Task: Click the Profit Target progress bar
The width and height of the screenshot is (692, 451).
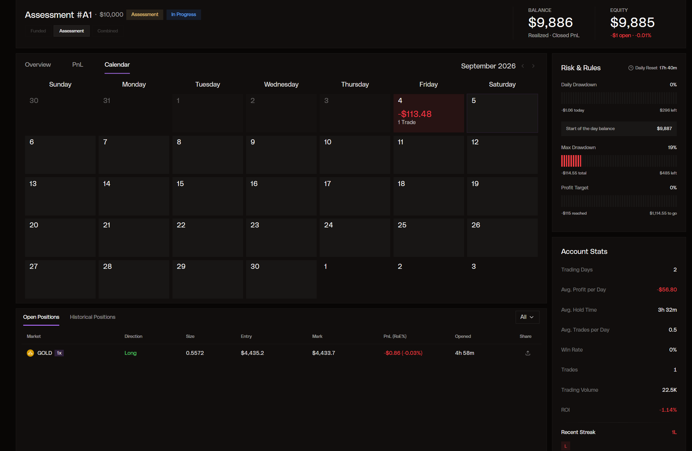Action: (619, 201)
